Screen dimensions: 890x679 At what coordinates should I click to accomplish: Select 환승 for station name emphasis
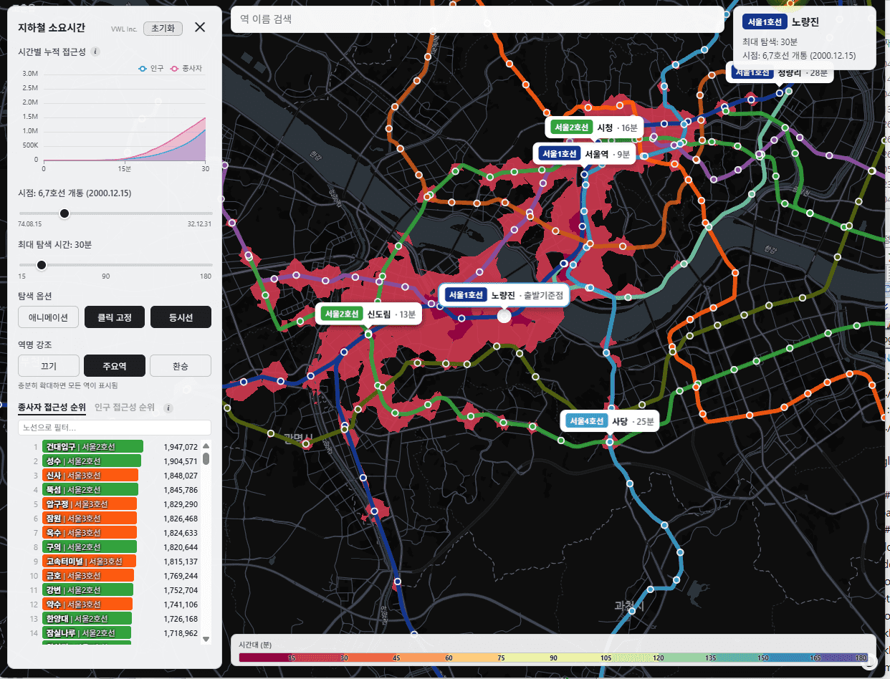tap(181, 365)
